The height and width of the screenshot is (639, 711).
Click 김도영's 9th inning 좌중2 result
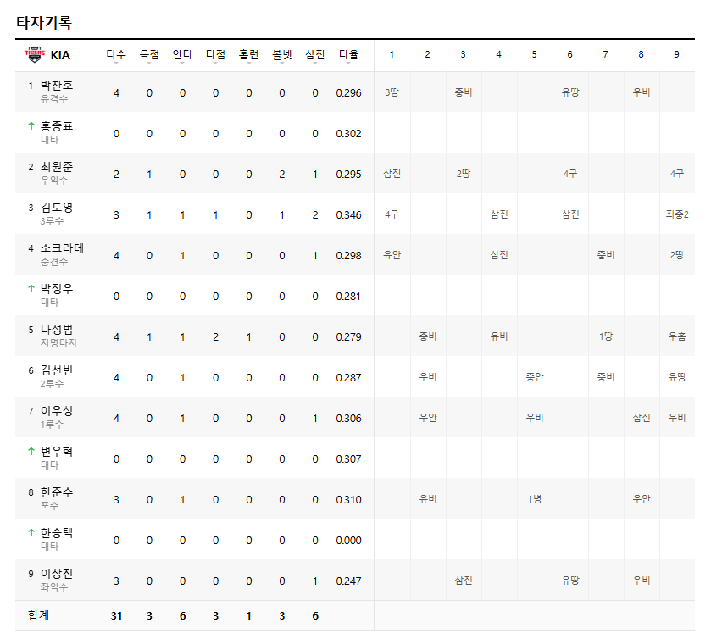point(676,214)
